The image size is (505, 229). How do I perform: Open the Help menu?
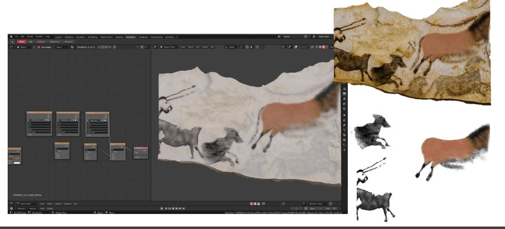point(48,37)
